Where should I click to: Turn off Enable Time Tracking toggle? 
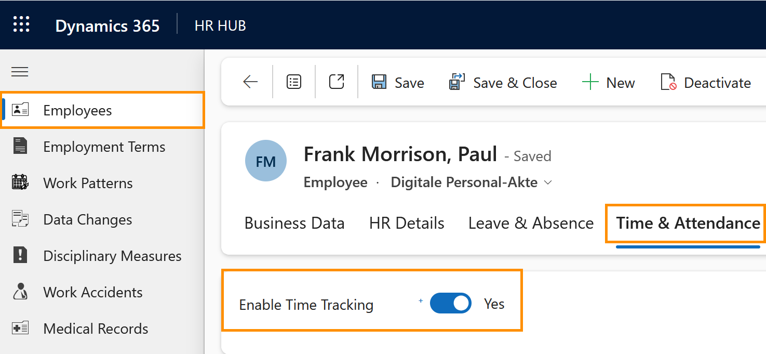pos(450,304)
